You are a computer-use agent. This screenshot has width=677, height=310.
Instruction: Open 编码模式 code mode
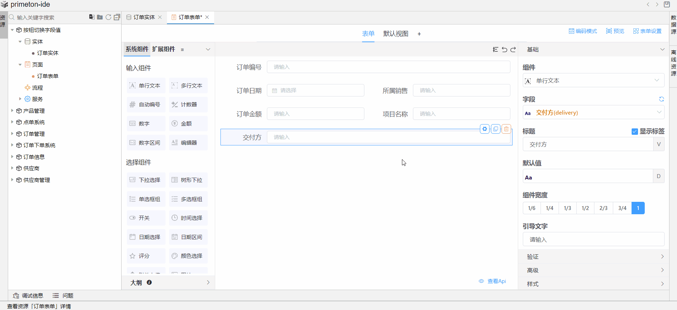pos(583,31)
